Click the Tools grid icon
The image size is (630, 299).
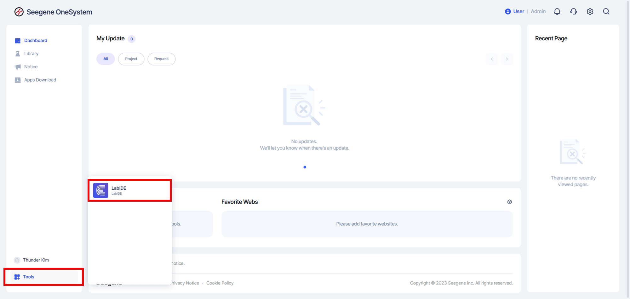[17, 277]
